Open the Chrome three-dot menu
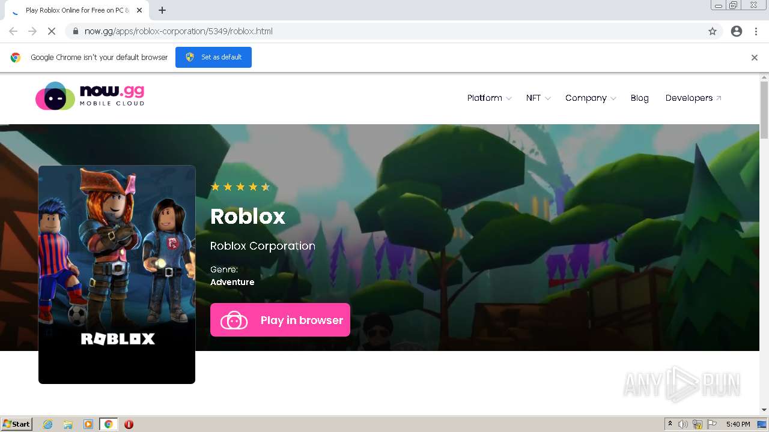Screen dimensions: 769x432 tap(756, 31)
